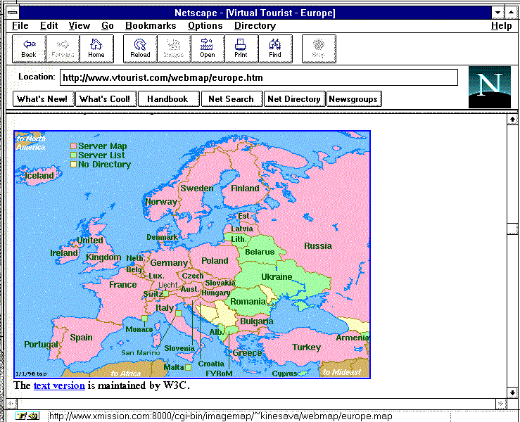Select Germany on the map
Image resolution: width=520 pixels, height=422 pixels.
pyautogui.click(x=169, y=263)
